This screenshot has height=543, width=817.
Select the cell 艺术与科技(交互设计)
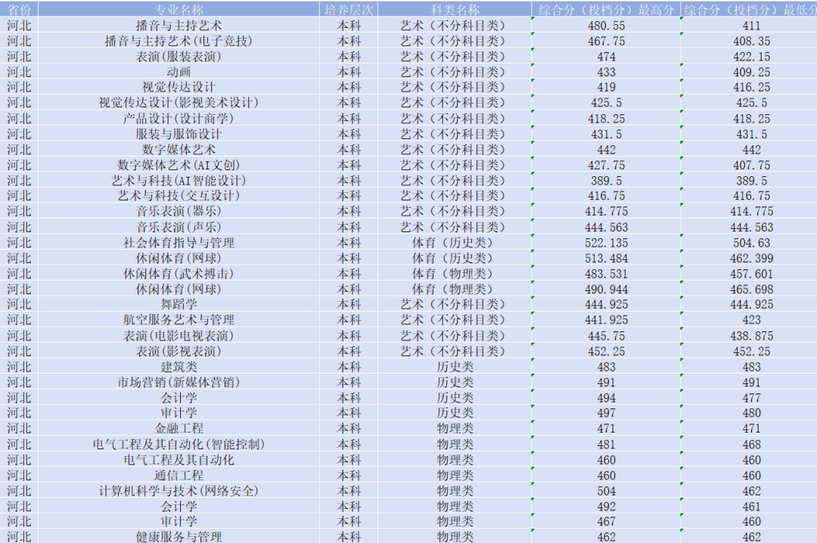pos(179,196)
